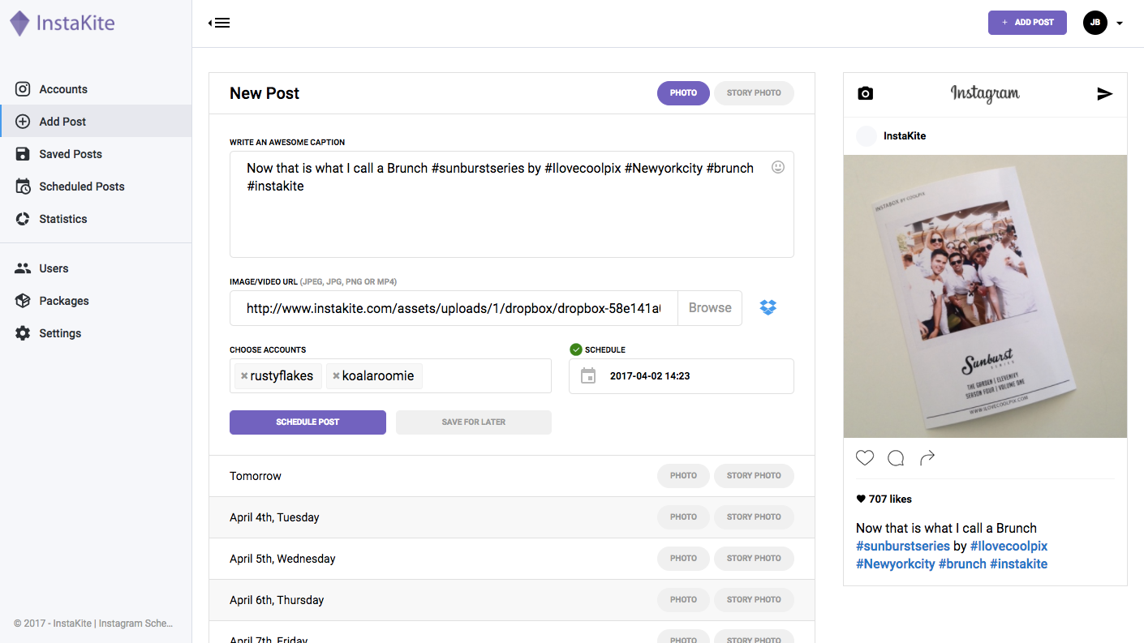Click the #brunch hashtag in preview
Viewport: 1144px width, 643px height.
click(x=962, y=564)
